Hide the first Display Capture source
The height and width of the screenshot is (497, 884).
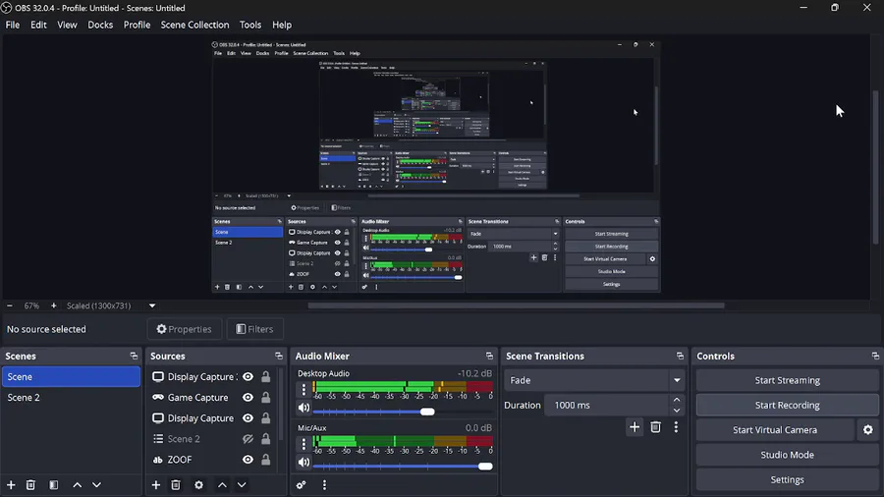coord(248,377)
